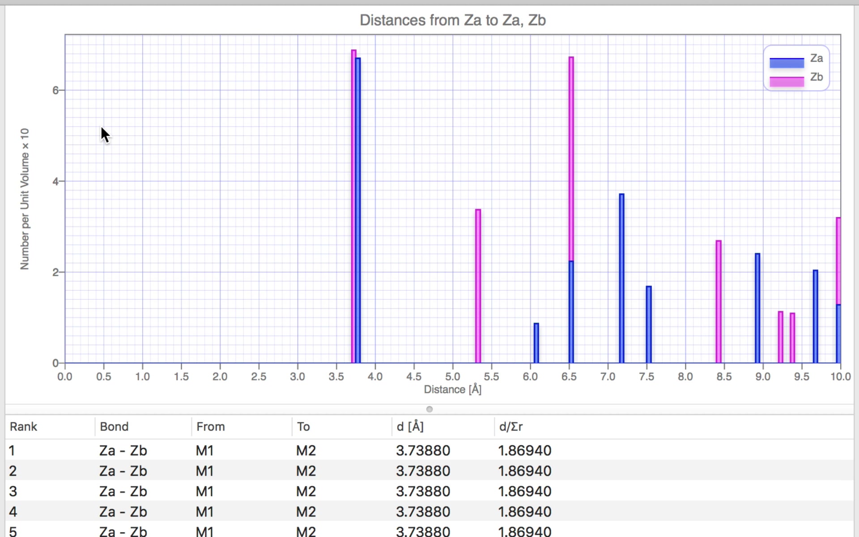
Task: Click 3.73880 distance in rank 1 row
Action: tap(423, 450)
